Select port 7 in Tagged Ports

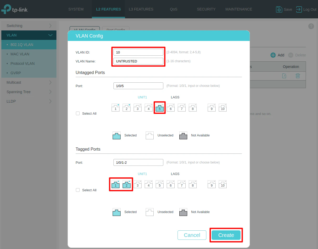coord(182,184)
